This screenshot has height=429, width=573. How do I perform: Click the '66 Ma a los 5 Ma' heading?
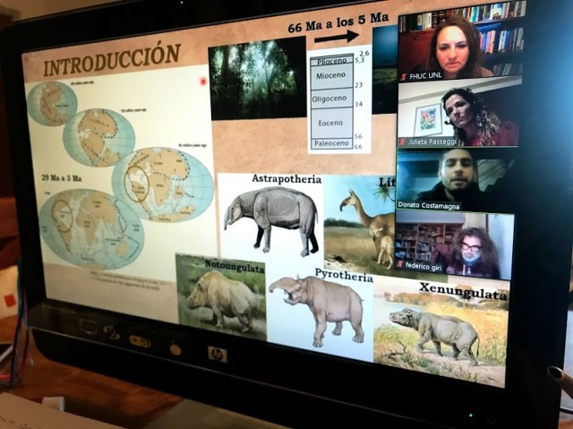click(338, 22)
